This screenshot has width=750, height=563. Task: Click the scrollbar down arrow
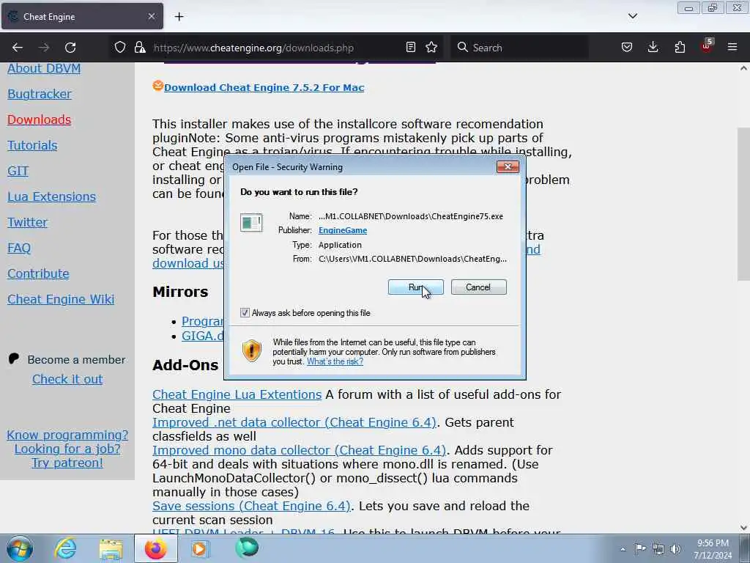[x=743, y=528]
